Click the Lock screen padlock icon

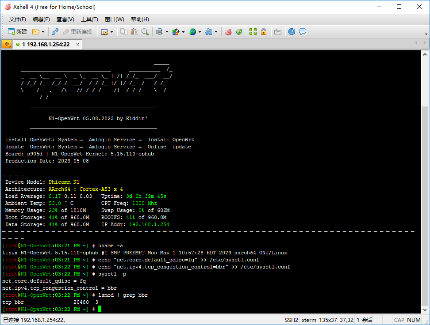(x=264, y=32)
